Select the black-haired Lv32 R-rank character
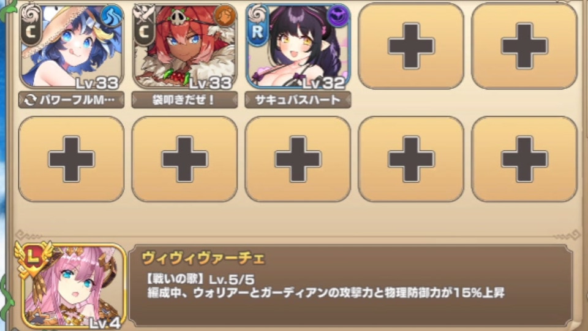Viewport: 588px width, 331px height. tap(298, 47)
